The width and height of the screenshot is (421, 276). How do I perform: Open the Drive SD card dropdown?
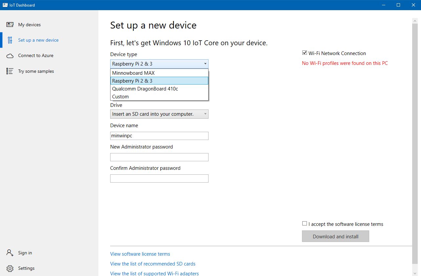[159, 114]
